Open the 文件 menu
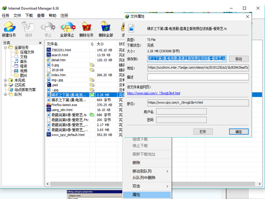The width and height of the screenshot is (265, 199). pos(17,16)
